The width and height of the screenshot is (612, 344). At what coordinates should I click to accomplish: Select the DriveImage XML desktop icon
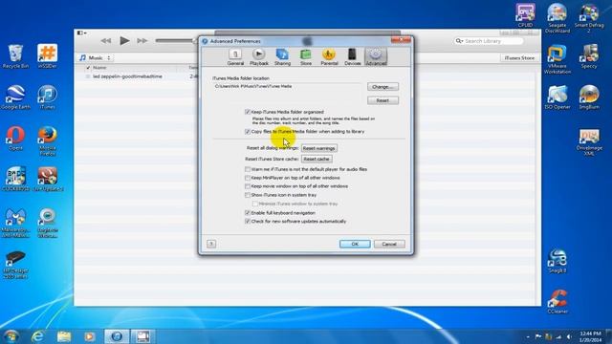[x=589, y=142]
